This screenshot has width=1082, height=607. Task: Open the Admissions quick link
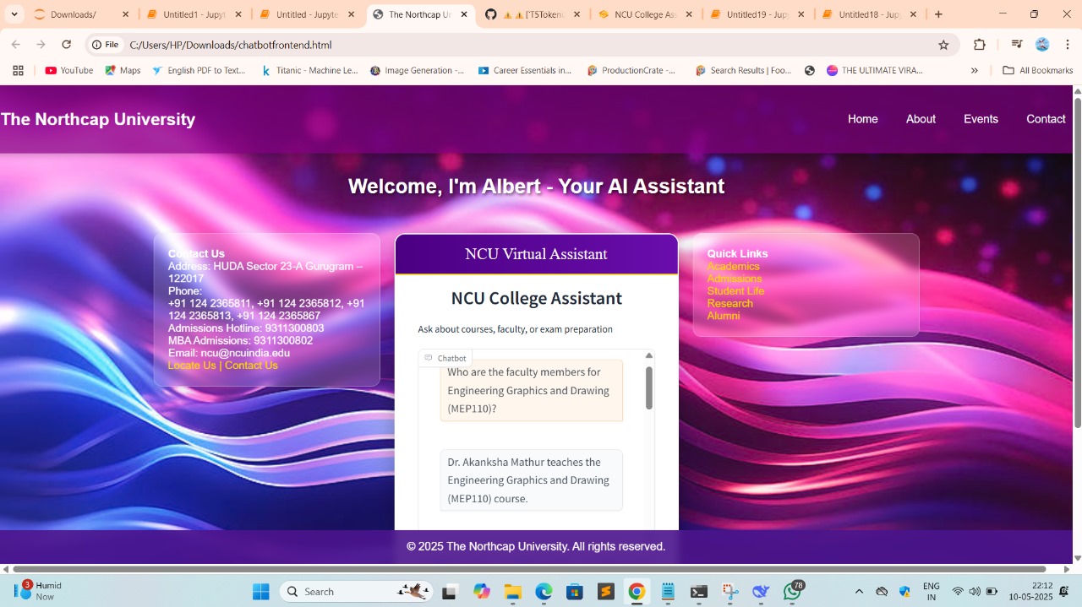734,278
